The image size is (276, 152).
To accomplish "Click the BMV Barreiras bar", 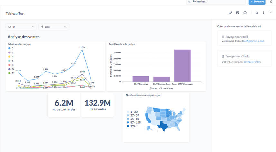I will click(x=141, y=79).
